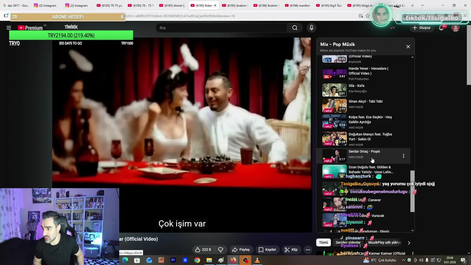This screenshot has width=471, height=265.
Task: Open a new browser tab
Action: click(x=412, y=6)
